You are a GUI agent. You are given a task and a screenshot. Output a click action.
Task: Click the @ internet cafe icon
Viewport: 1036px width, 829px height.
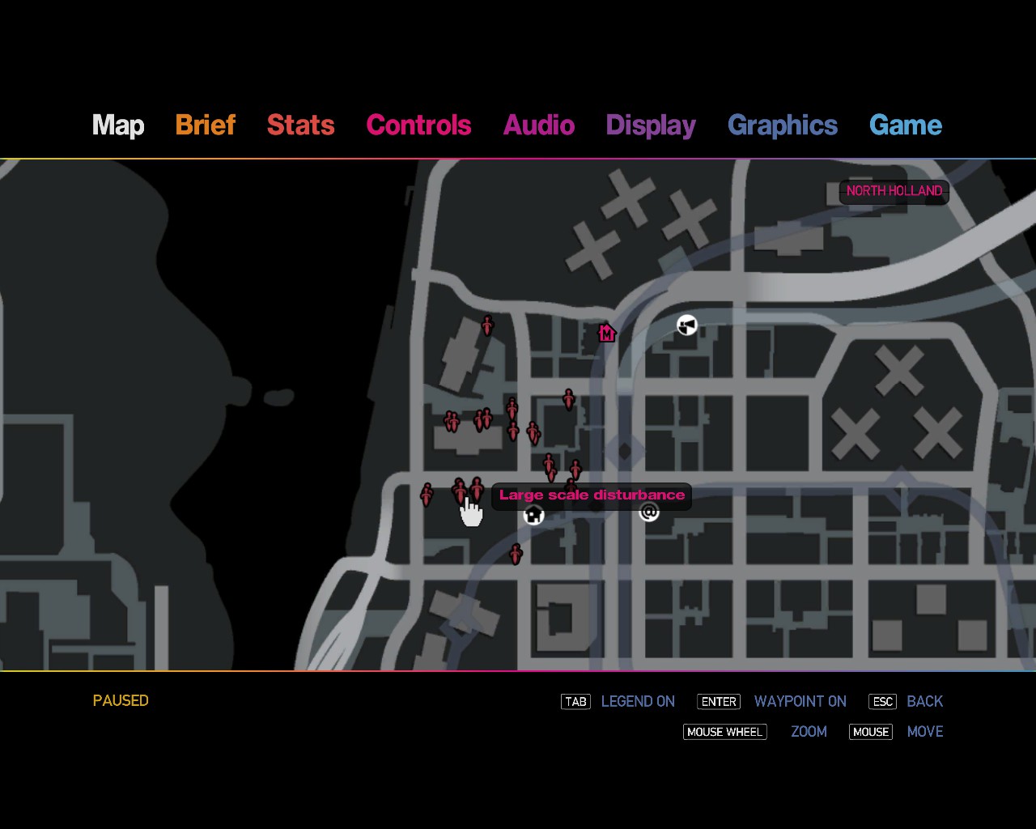649,512
